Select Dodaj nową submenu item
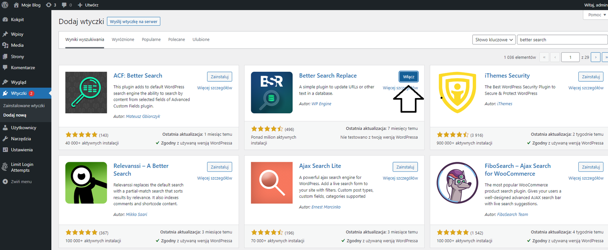608x250 pixels. pyautogui.click(x=15, y=115)
